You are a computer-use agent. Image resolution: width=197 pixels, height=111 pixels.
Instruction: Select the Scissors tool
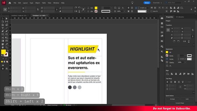pos(3,38)
